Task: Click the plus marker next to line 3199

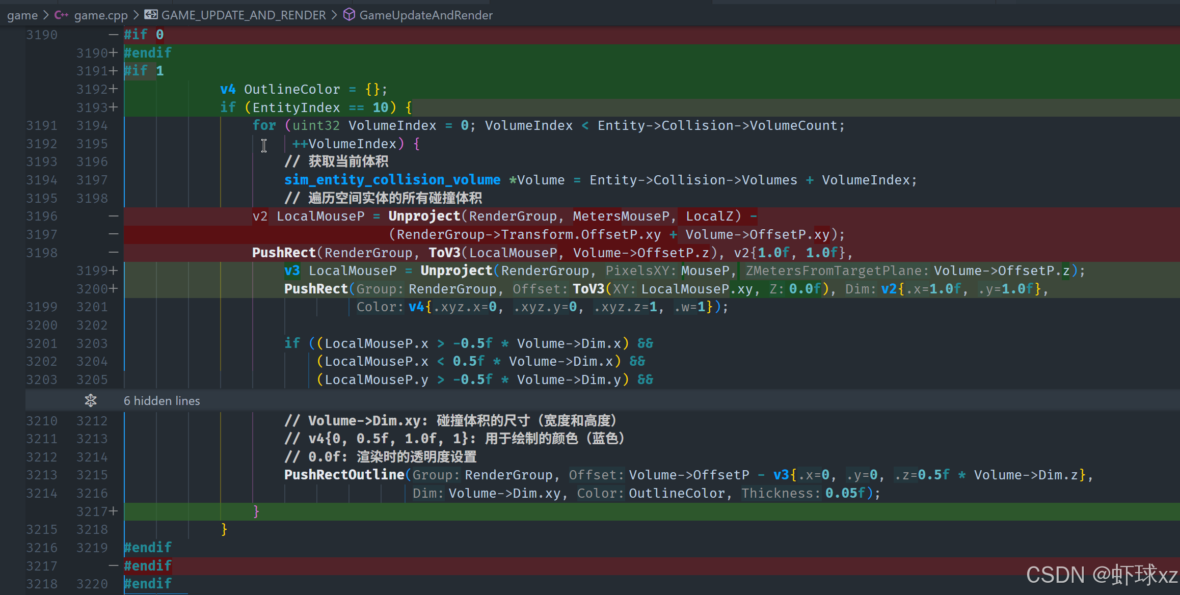Action: 113,271
